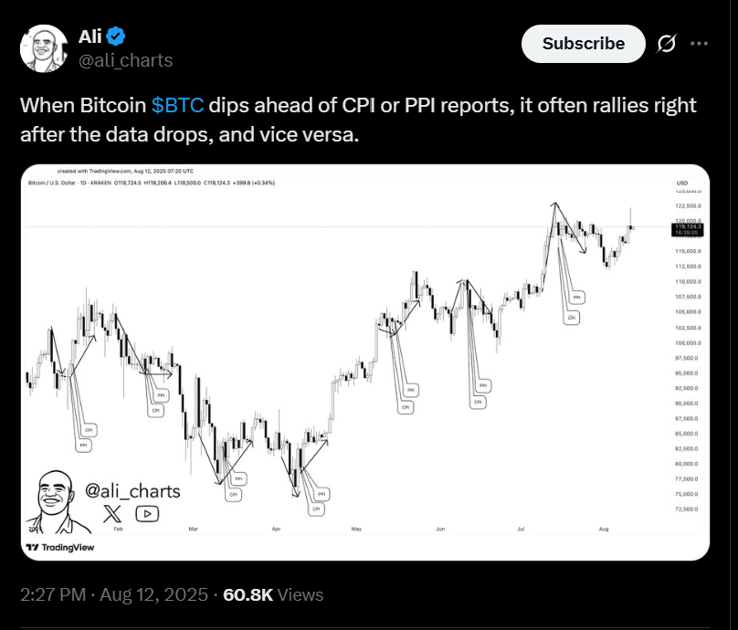Click the 60.8K Views count
The image size is (738, 630).
pos(273,594)
